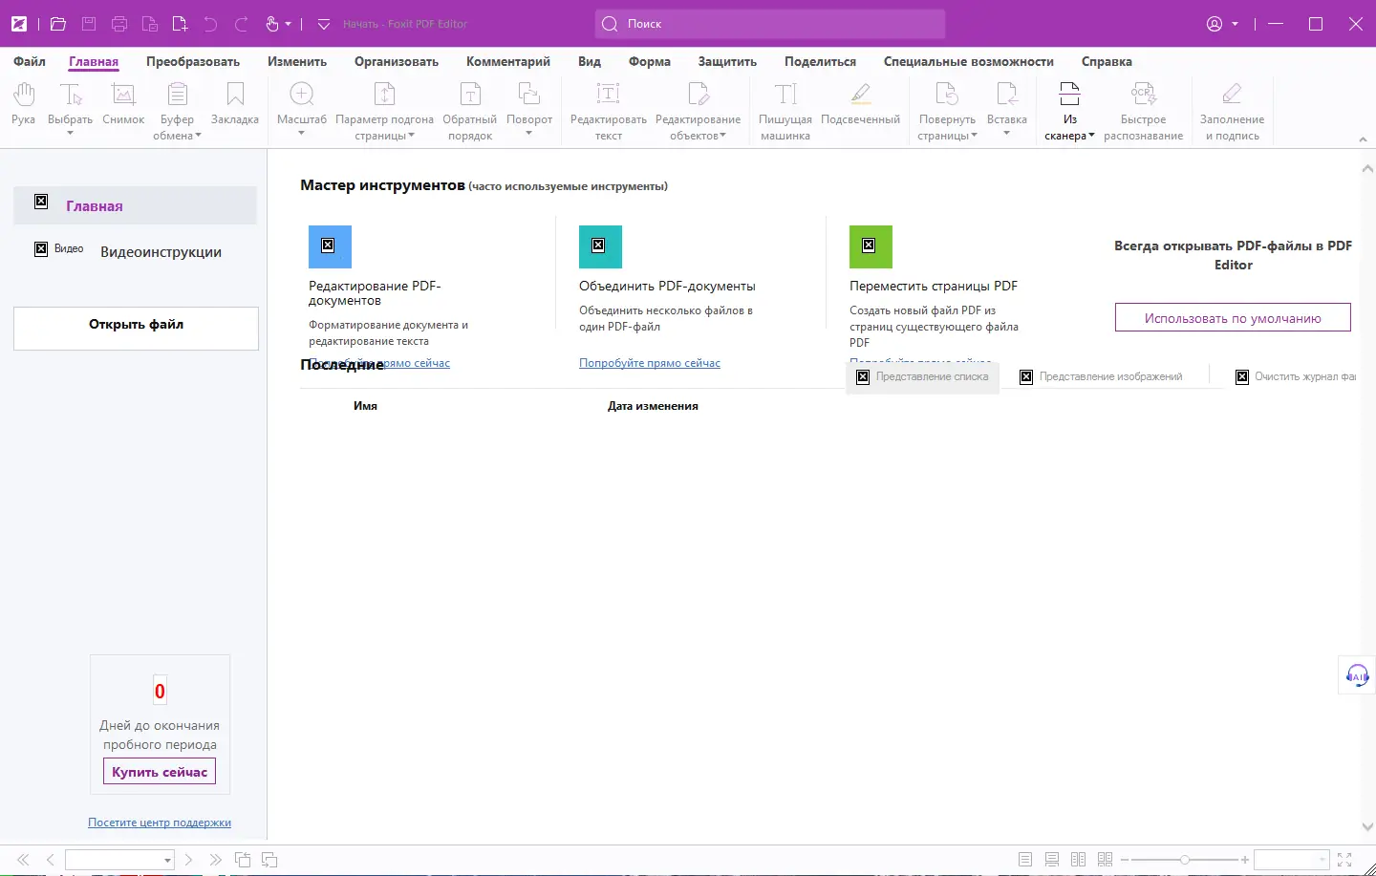This screenshot has height=876, width=1376.
Task: Expand the Поворот rotate dropdown
Action: point(528,134)
